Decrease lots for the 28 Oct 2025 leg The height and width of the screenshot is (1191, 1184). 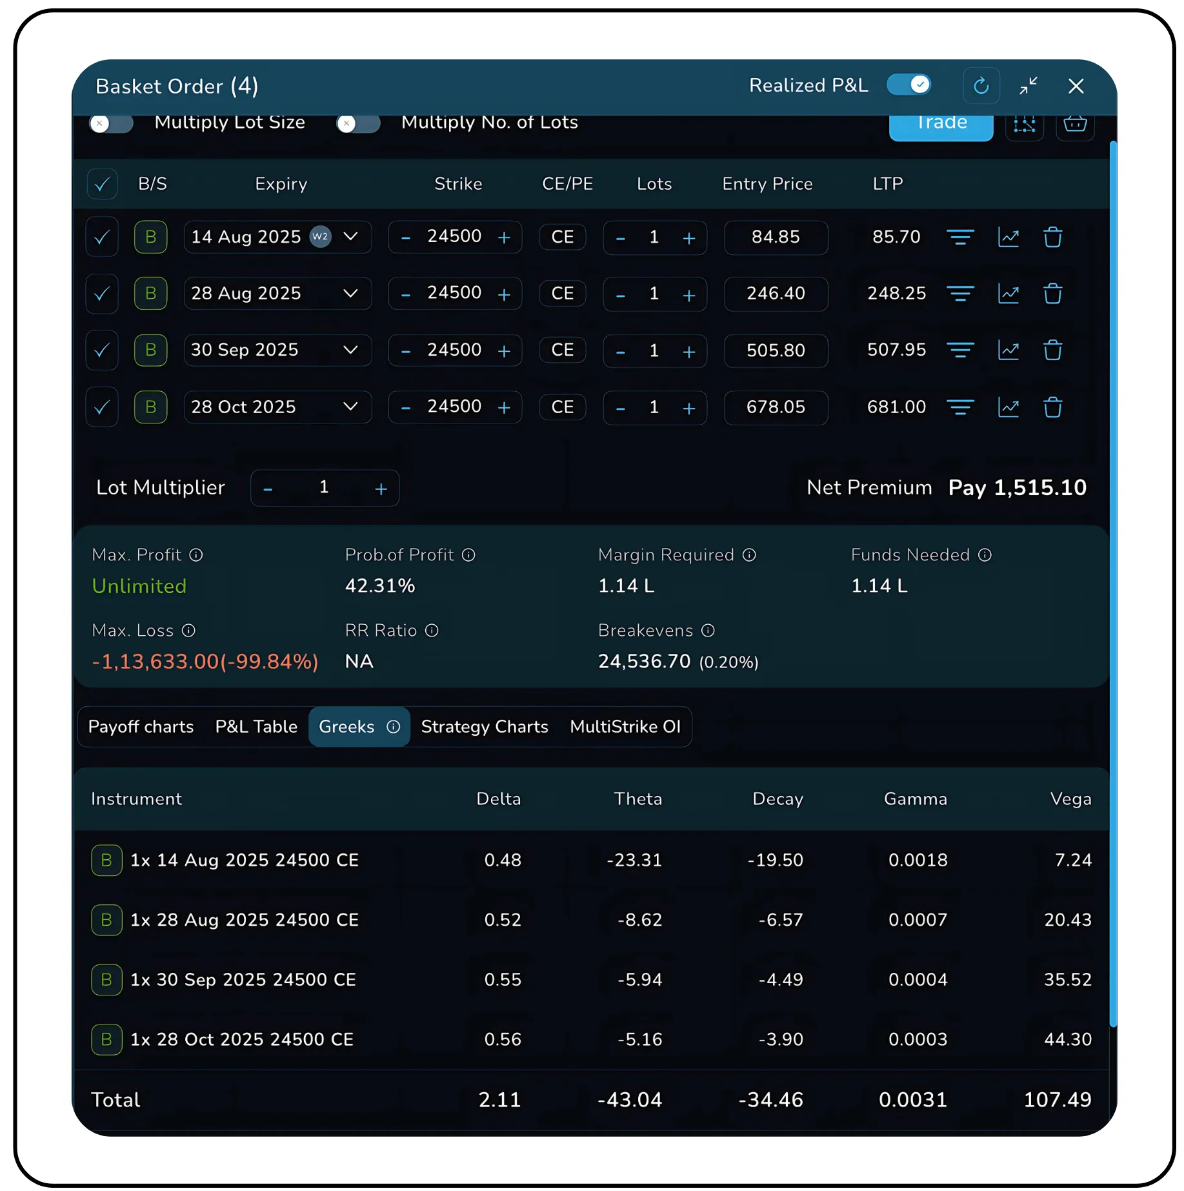(x=620, y=408)
